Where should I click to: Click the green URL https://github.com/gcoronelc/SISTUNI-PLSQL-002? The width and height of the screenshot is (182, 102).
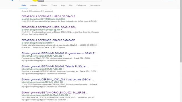click(x=42, y=56)
